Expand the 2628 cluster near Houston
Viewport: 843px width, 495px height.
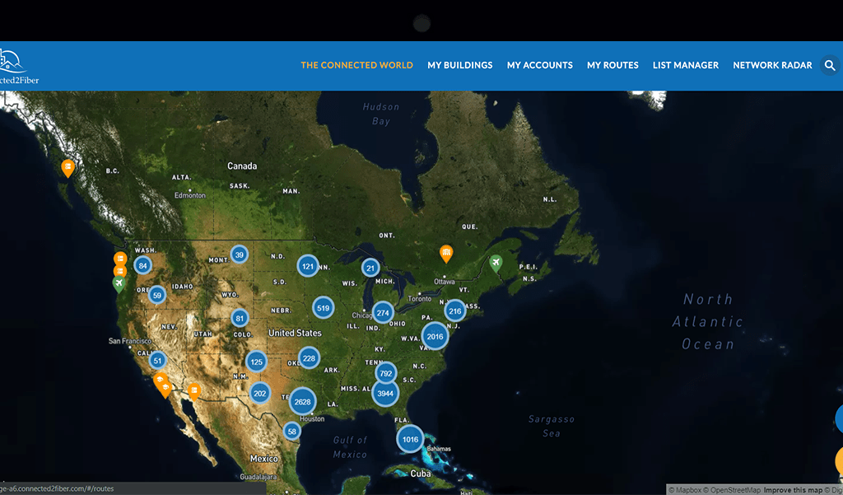point(303,401)
